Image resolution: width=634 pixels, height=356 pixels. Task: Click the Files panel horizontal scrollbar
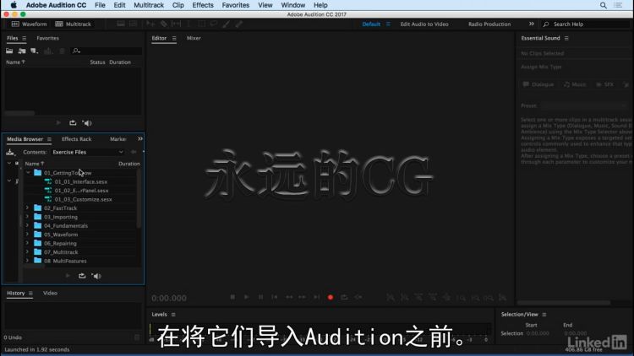click(19, 113)
